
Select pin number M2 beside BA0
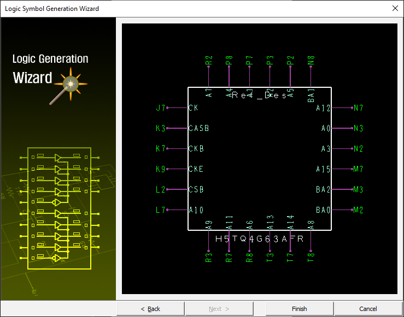pyautogui.click(x=358, y=210)
